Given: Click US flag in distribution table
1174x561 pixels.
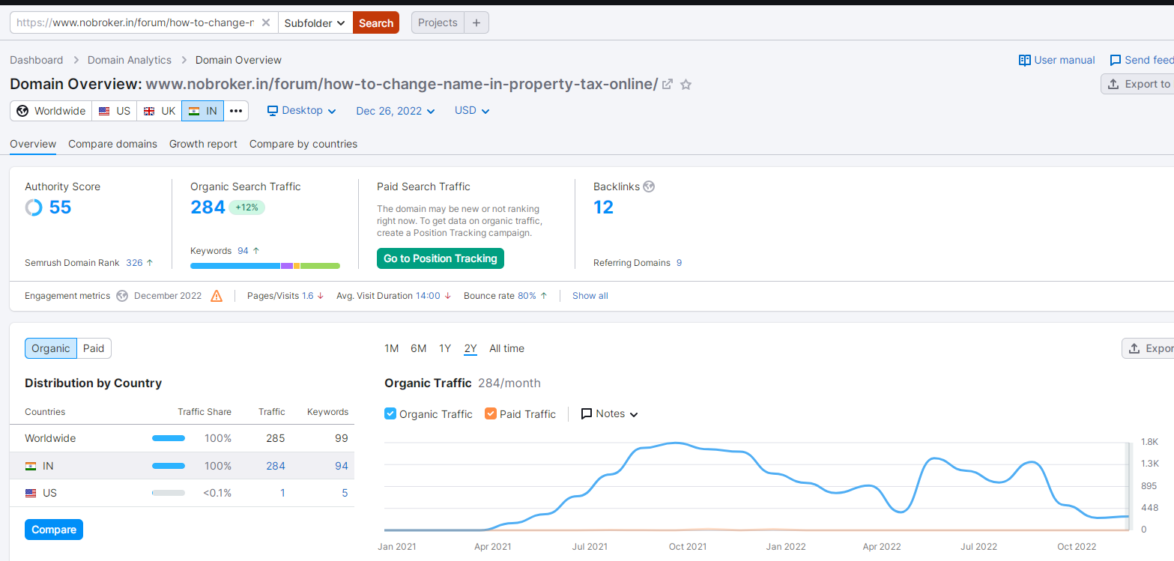Looking at the screenshot, I should click(x=31, y=493).
